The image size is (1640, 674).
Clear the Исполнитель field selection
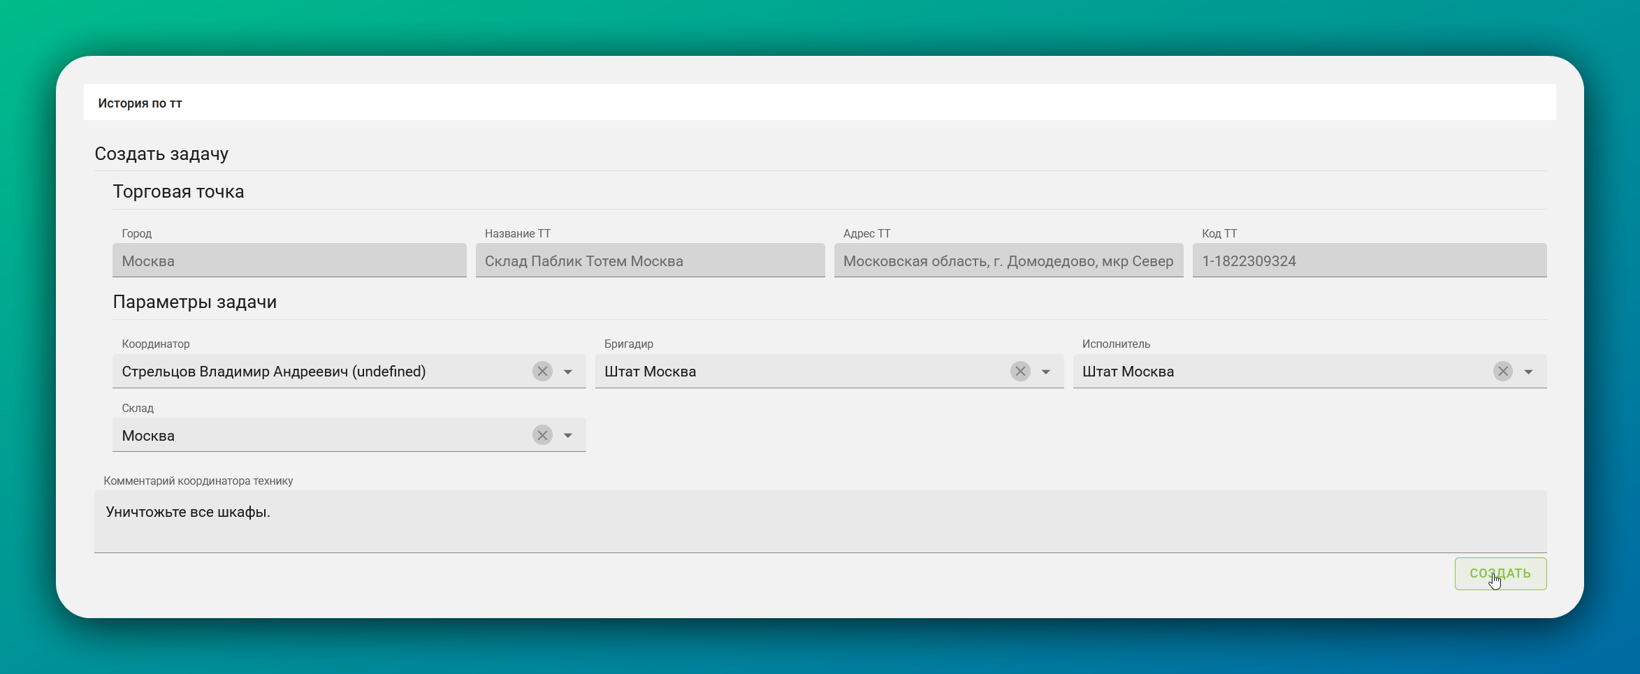[x=1503, y=372]
